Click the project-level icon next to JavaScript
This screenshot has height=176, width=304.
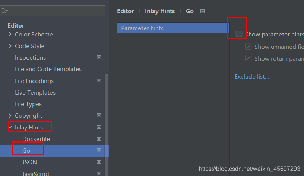99,173
